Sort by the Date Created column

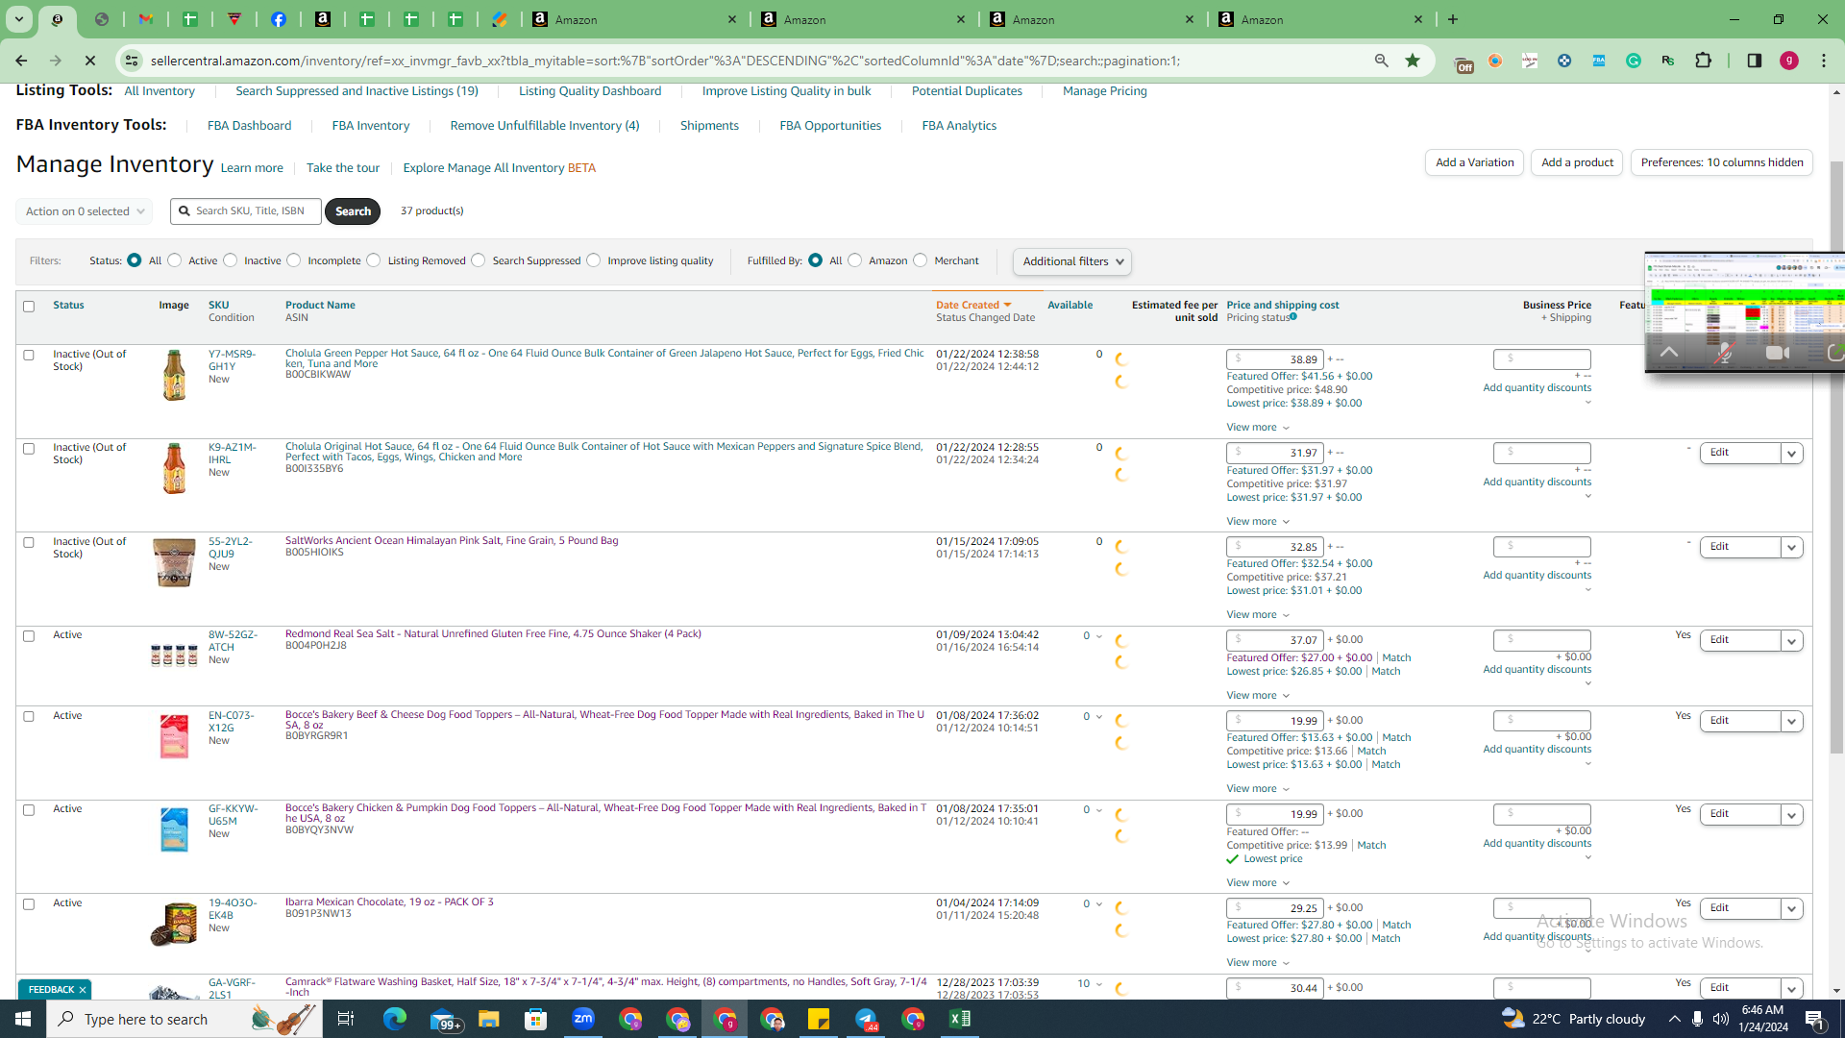973,305
